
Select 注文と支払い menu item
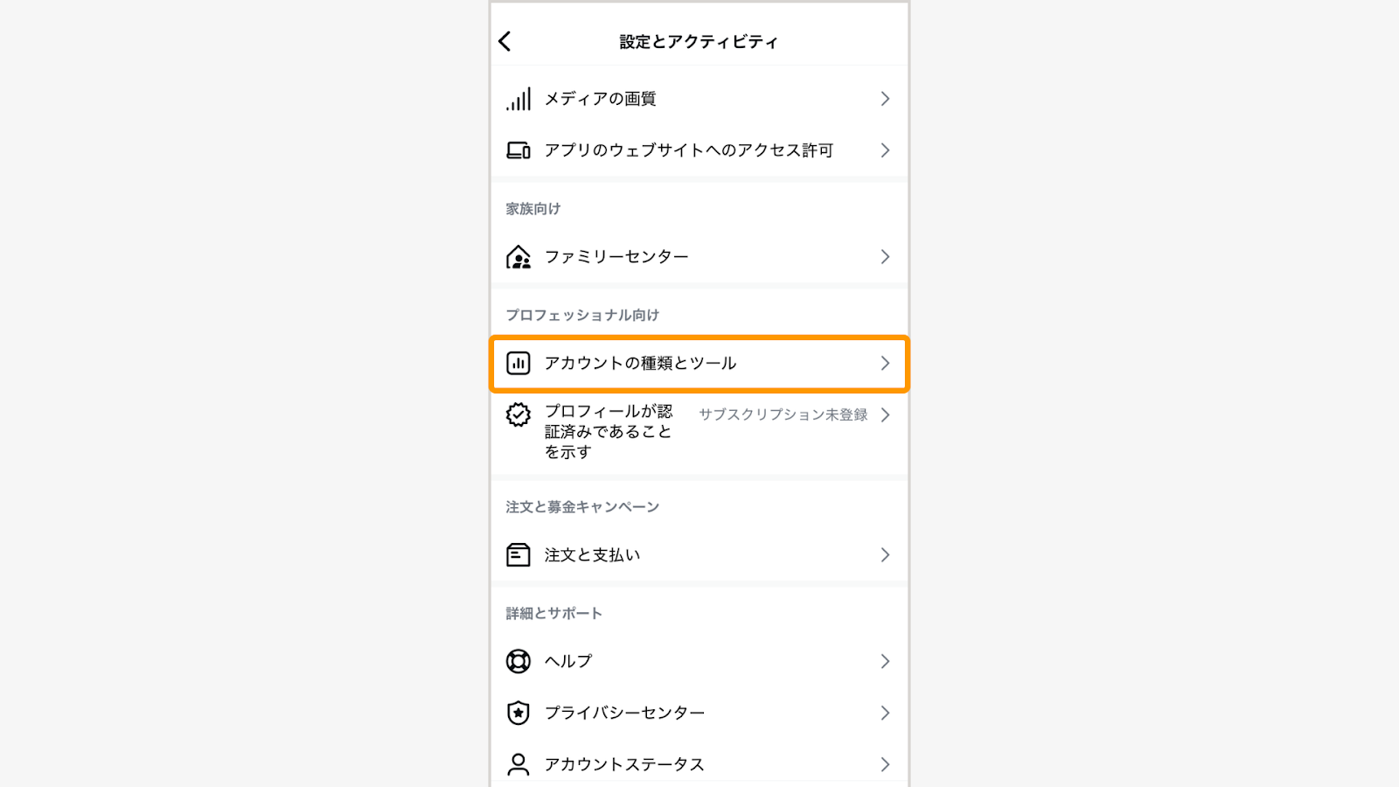point(699,555)
